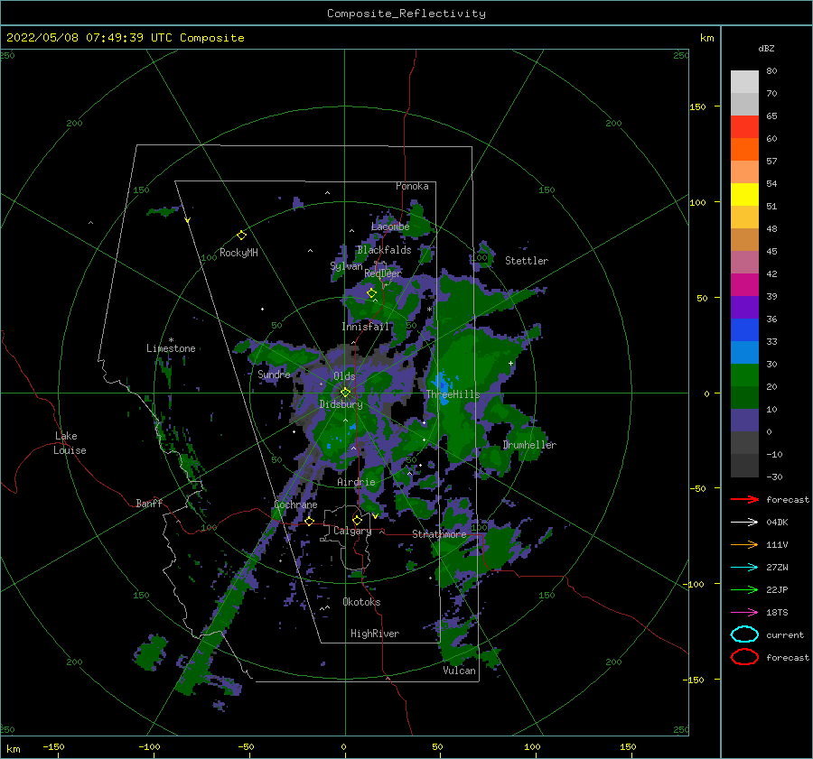
Task: Click the Composite_Reflectivity title text
Action: click(x=406, y=14)
